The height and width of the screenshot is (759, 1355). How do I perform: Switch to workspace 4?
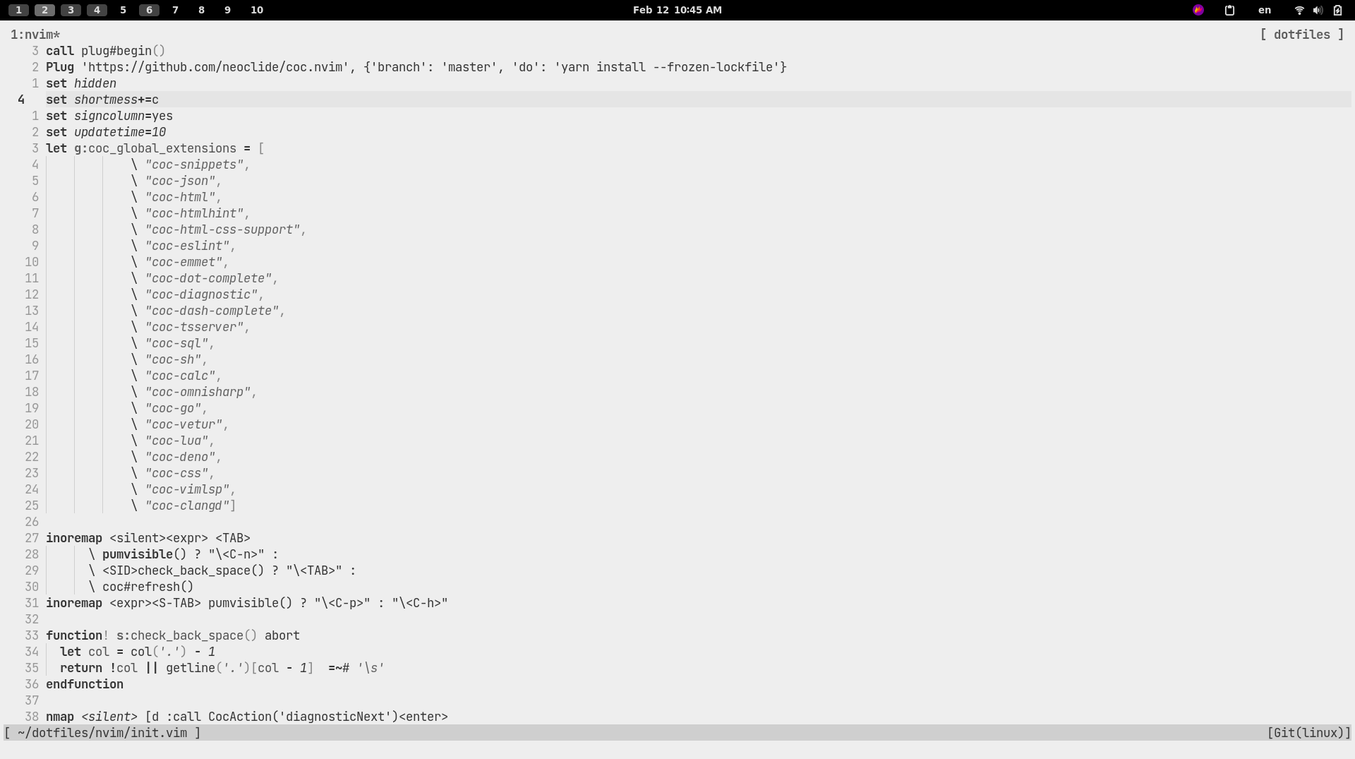(x=97, y=10)
